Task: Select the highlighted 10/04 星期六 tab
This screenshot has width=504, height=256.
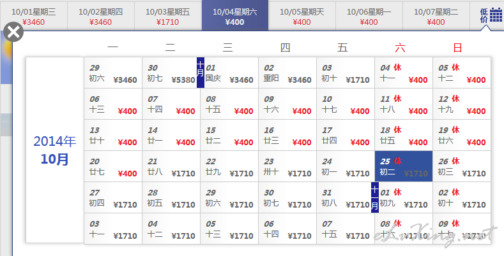Action: point(235,16)
